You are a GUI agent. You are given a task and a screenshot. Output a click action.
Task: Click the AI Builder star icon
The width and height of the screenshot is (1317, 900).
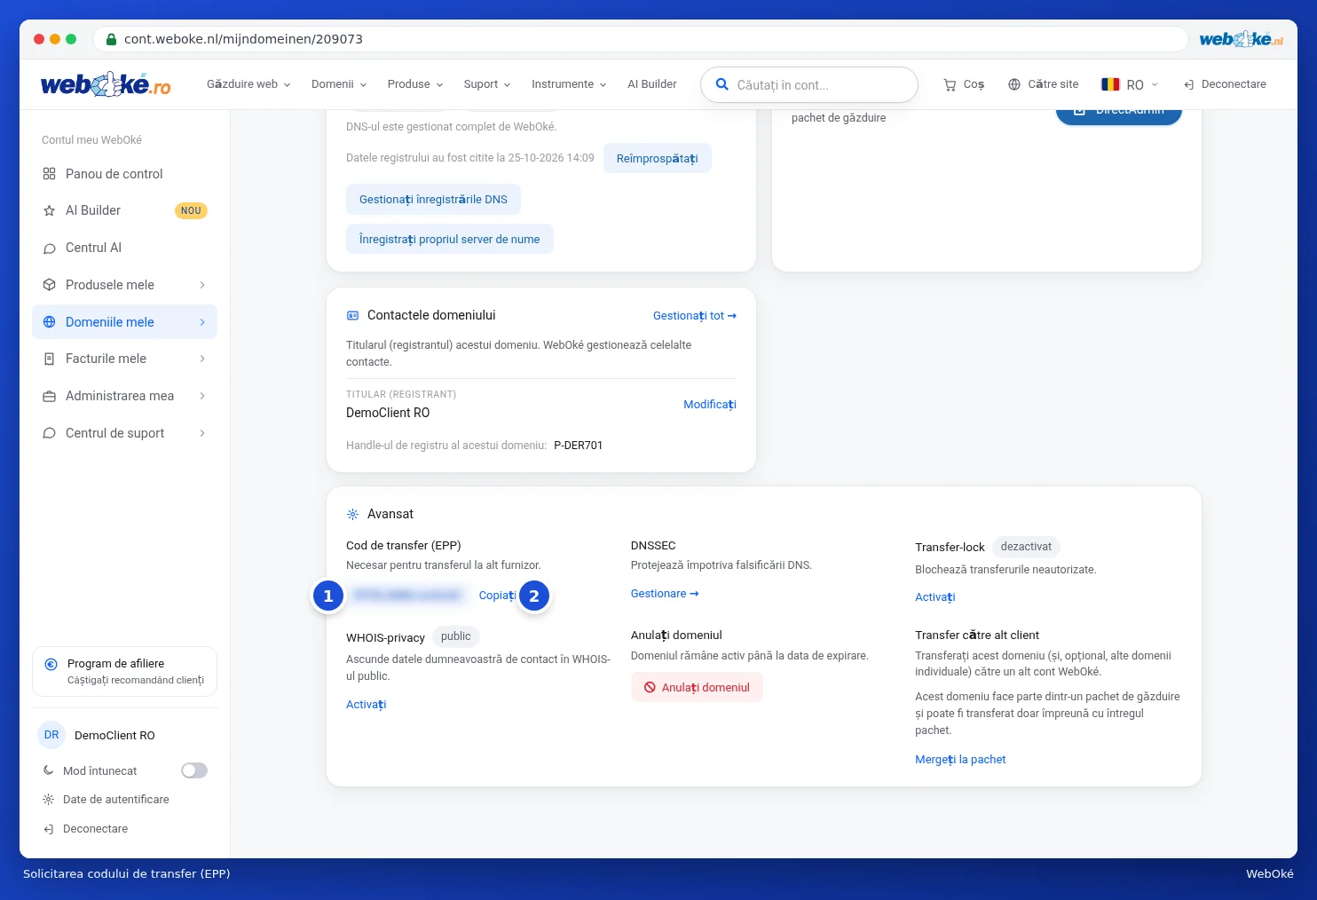point(50,210)
